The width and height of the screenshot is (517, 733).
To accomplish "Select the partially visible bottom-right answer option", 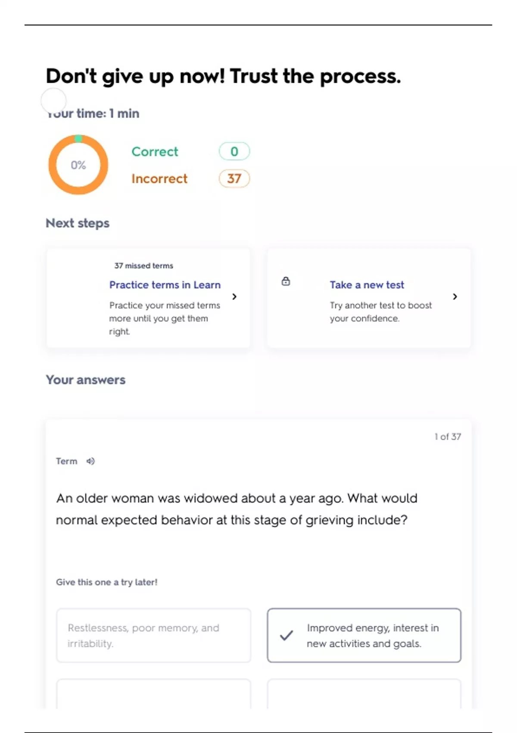I will coord(364,694).
